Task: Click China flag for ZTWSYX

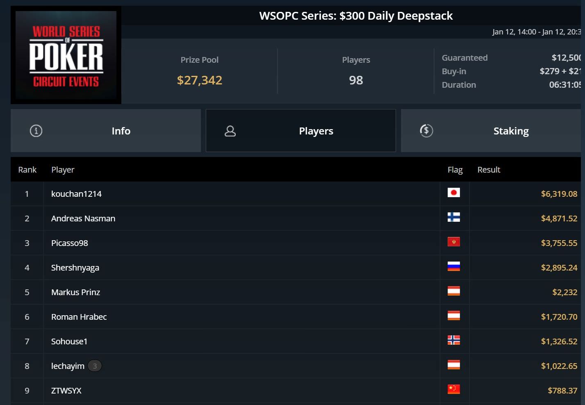Action: click(x=454, y=389)
